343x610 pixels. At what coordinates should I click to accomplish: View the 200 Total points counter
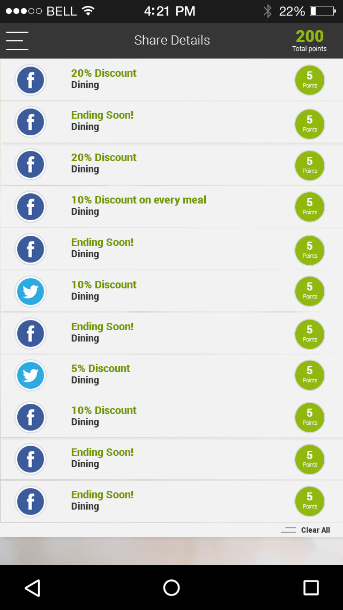(310, 41)
